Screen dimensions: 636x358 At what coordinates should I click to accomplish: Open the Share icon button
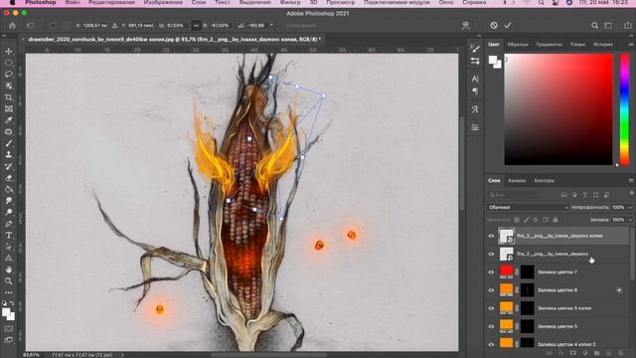point(627,26)
